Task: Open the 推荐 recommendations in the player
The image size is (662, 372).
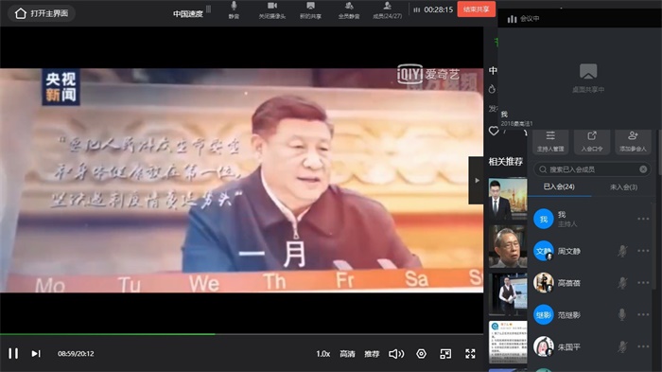Action: pyautogui.click(x=372, y=354)
